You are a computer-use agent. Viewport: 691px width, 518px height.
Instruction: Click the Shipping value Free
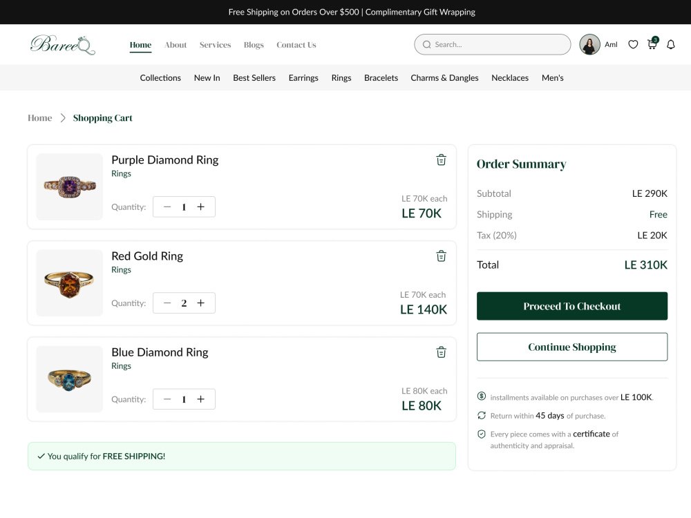659,215
